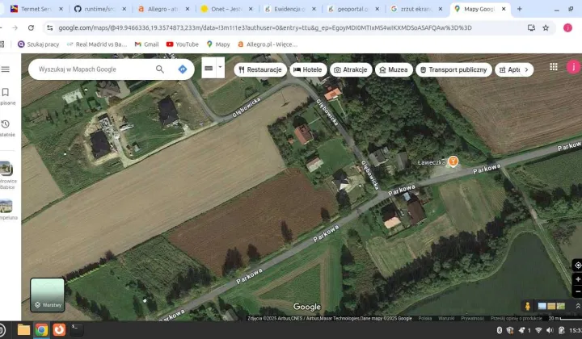Filter by Atrakcje chip
The height and width of the screenshot is (339, 582).
(x=351, y=69)
